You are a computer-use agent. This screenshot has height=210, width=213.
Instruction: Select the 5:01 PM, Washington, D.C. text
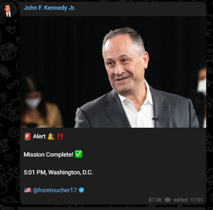coord(58,172)
